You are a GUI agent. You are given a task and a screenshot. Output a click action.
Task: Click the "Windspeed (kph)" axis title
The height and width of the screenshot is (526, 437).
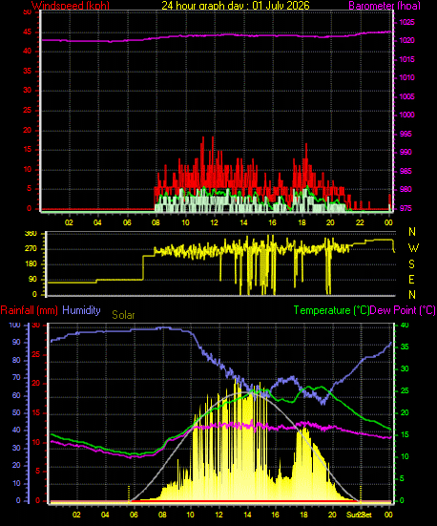click(x=71, y=6)
